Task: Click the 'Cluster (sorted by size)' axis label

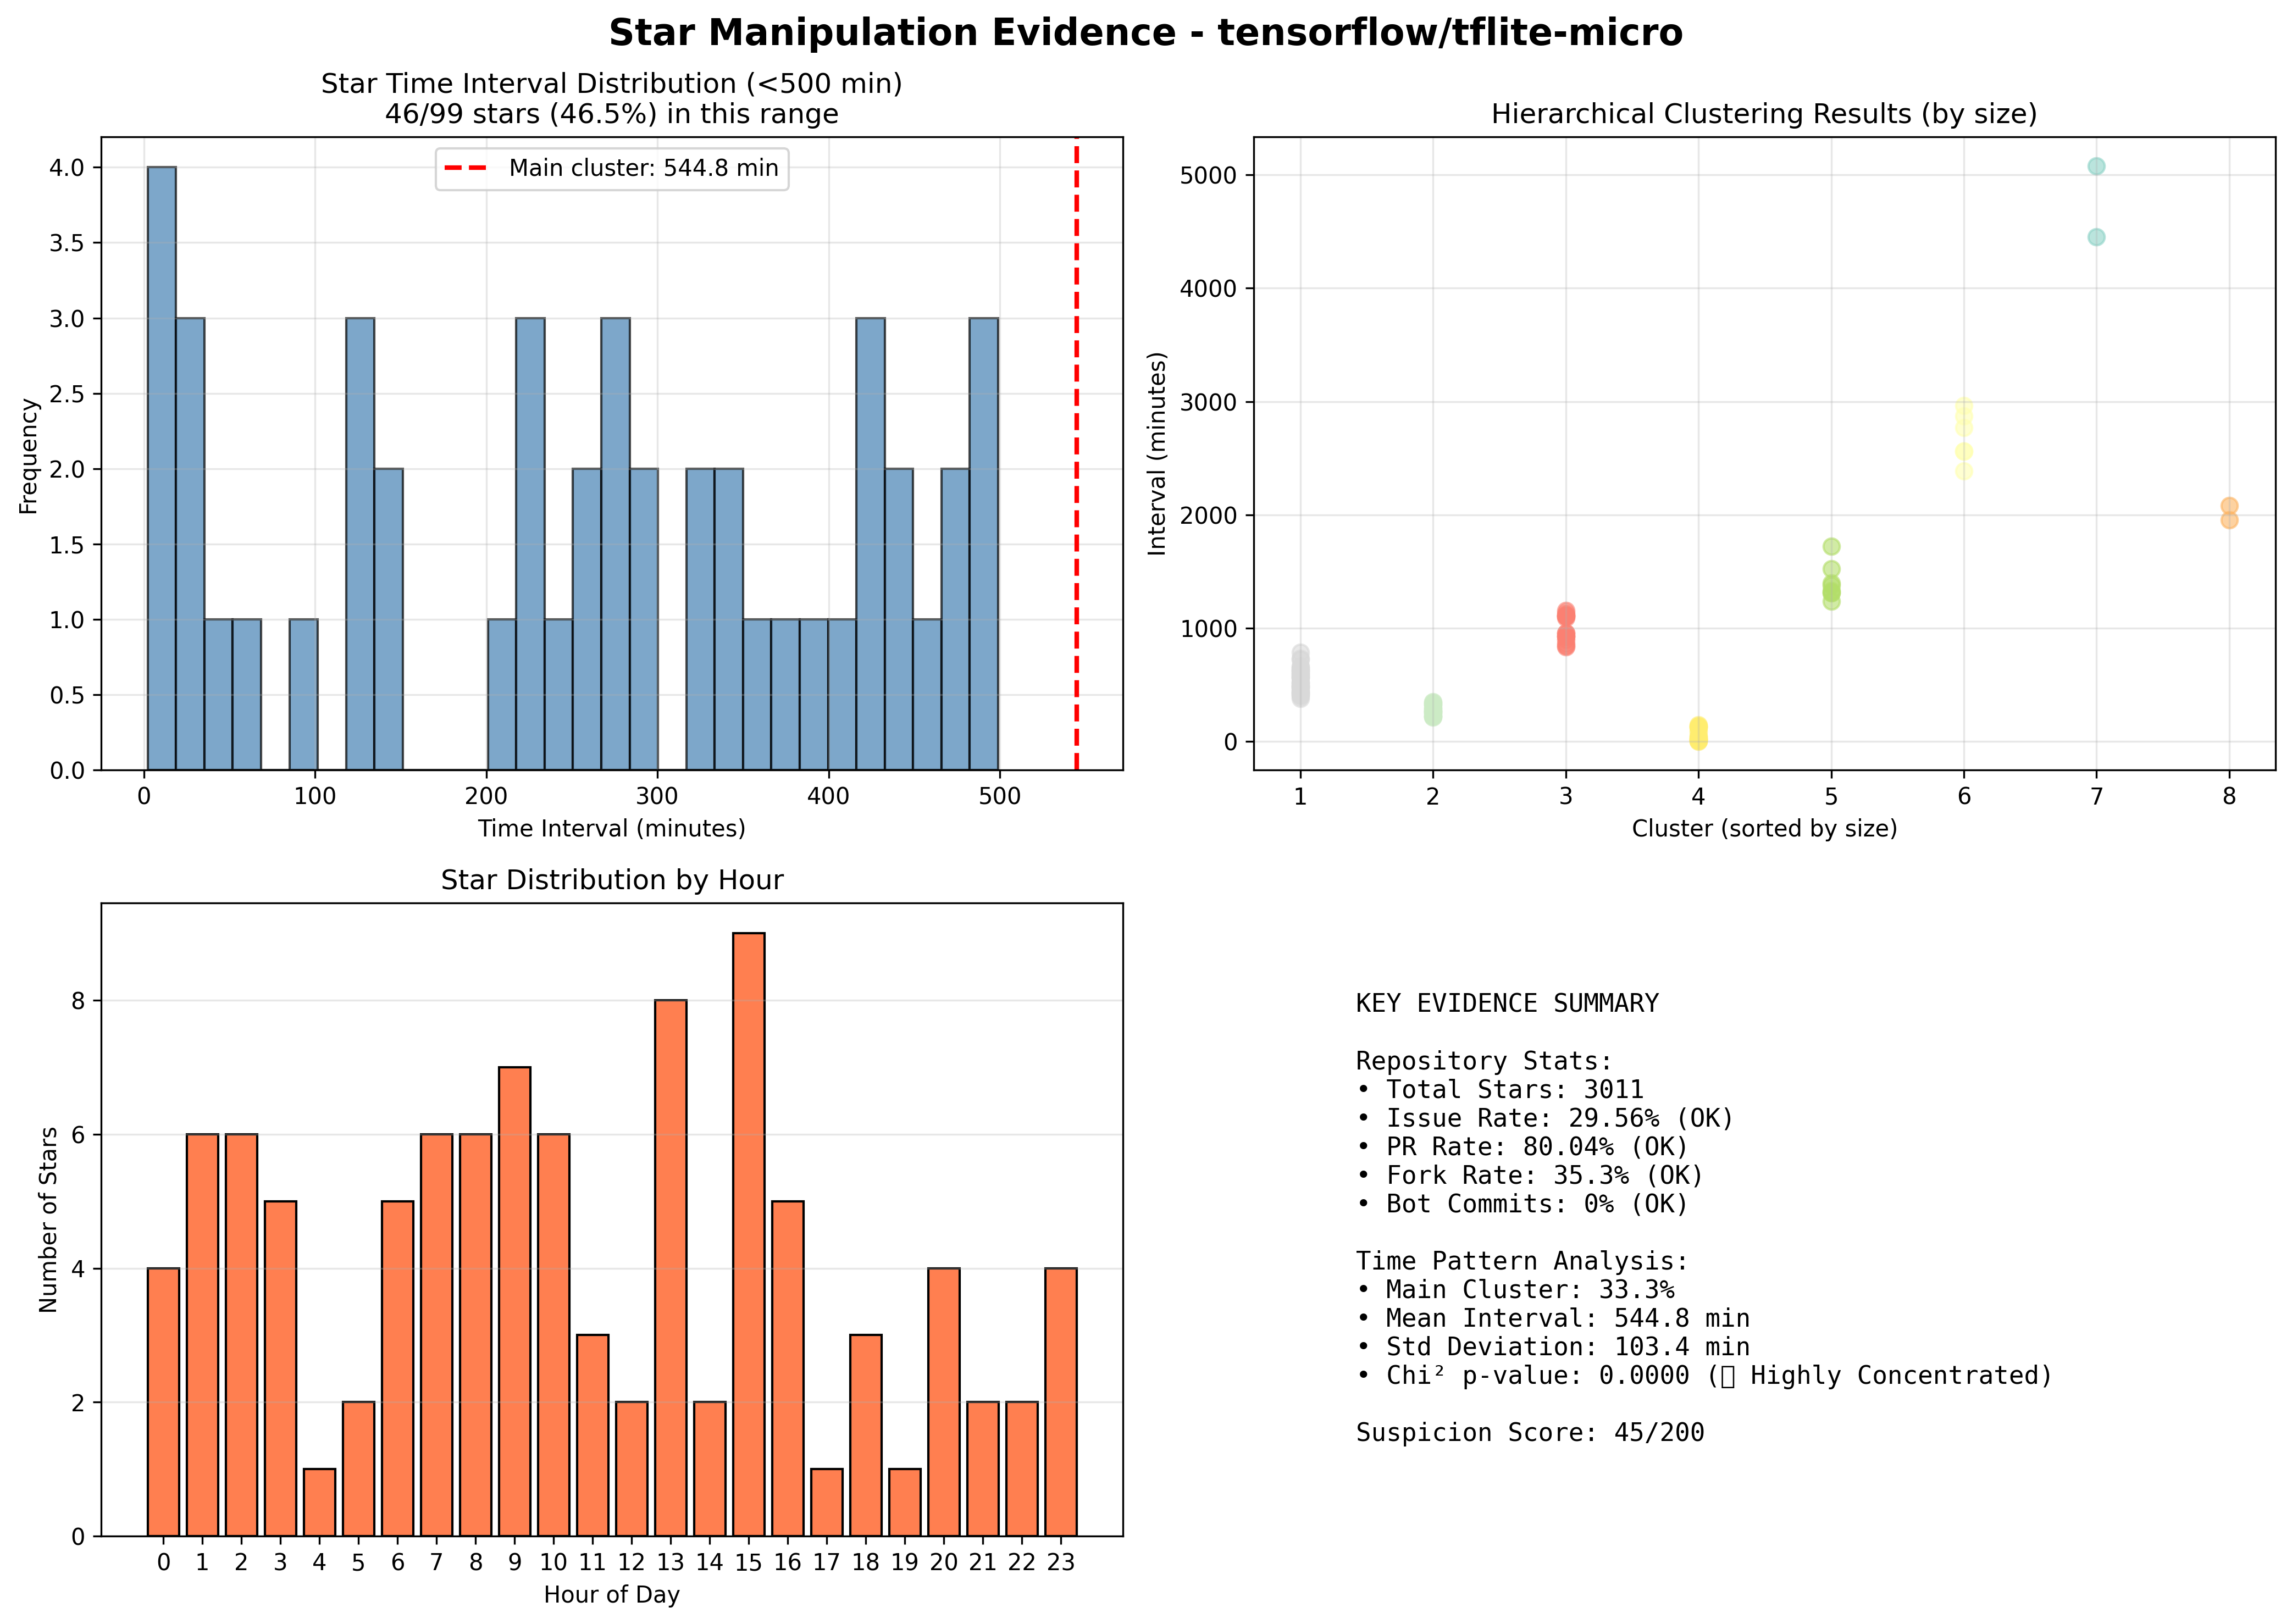Action: 1764,828
